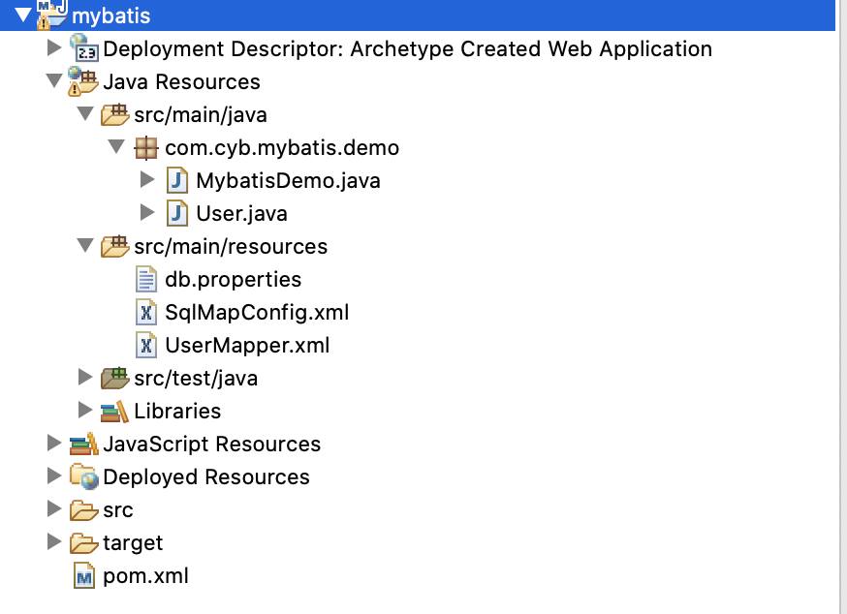Collapse the mybatis project node
Viewport: 847px width, 614px height.
23,15
